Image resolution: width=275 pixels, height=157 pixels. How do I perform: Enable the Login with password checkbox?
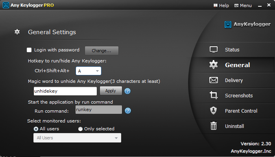29,50
